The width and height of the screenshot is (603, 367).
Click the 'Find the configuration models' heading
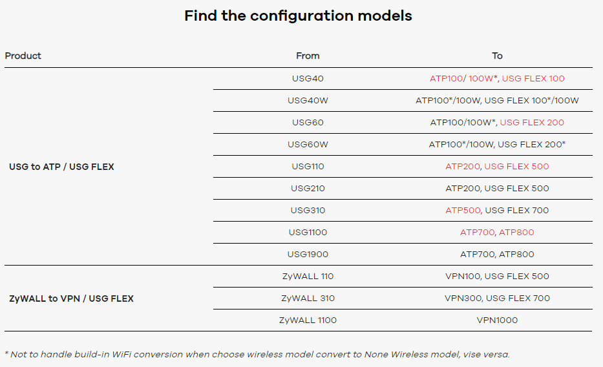(x=298, y=16)
